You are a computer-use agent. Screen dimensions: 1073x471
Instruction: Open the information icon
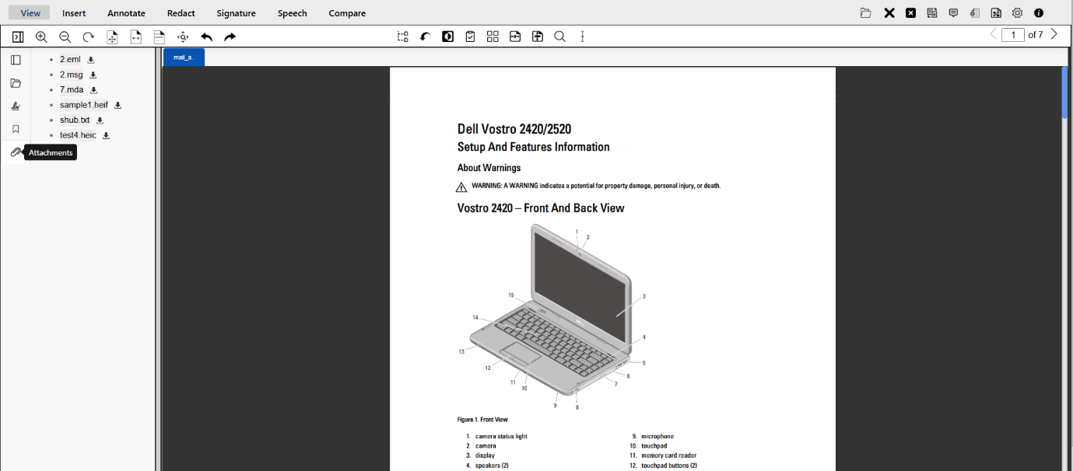tap(1039, 13)
